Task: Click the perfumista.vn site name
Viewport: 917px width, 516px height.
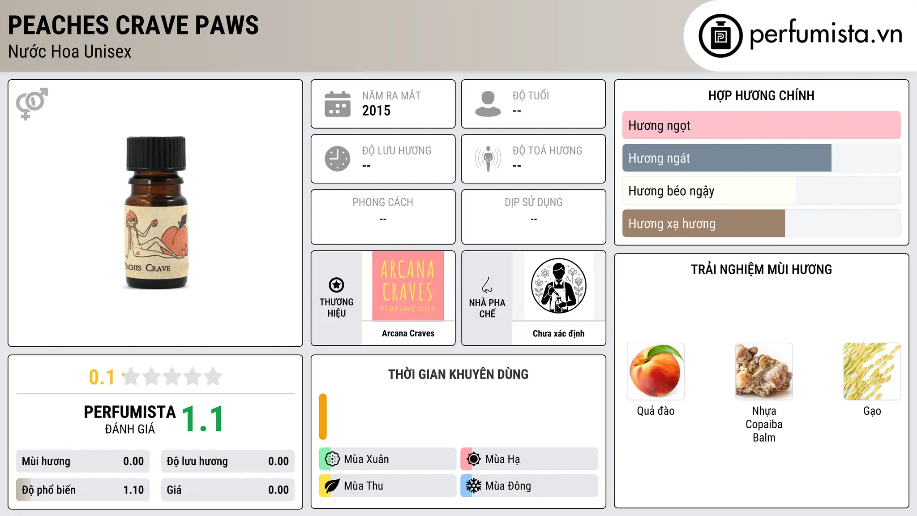Action: (x=826, y=34)
